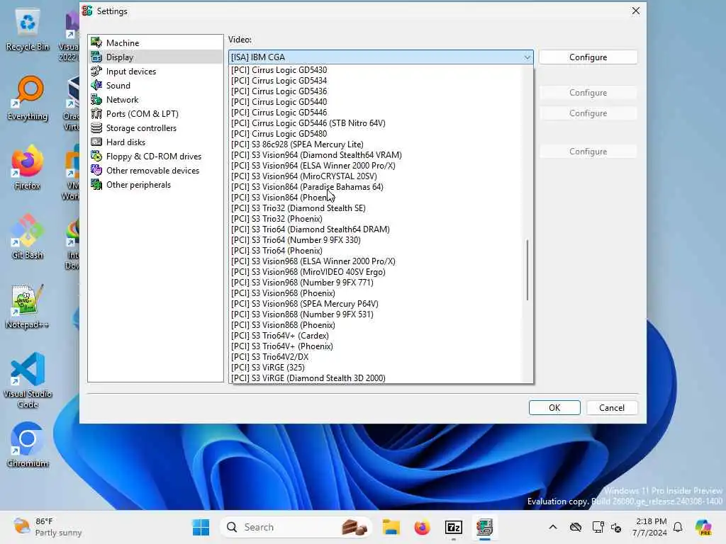The image size is (726, 544).
Task: Open the notifications bell
Action: (678, 527)
